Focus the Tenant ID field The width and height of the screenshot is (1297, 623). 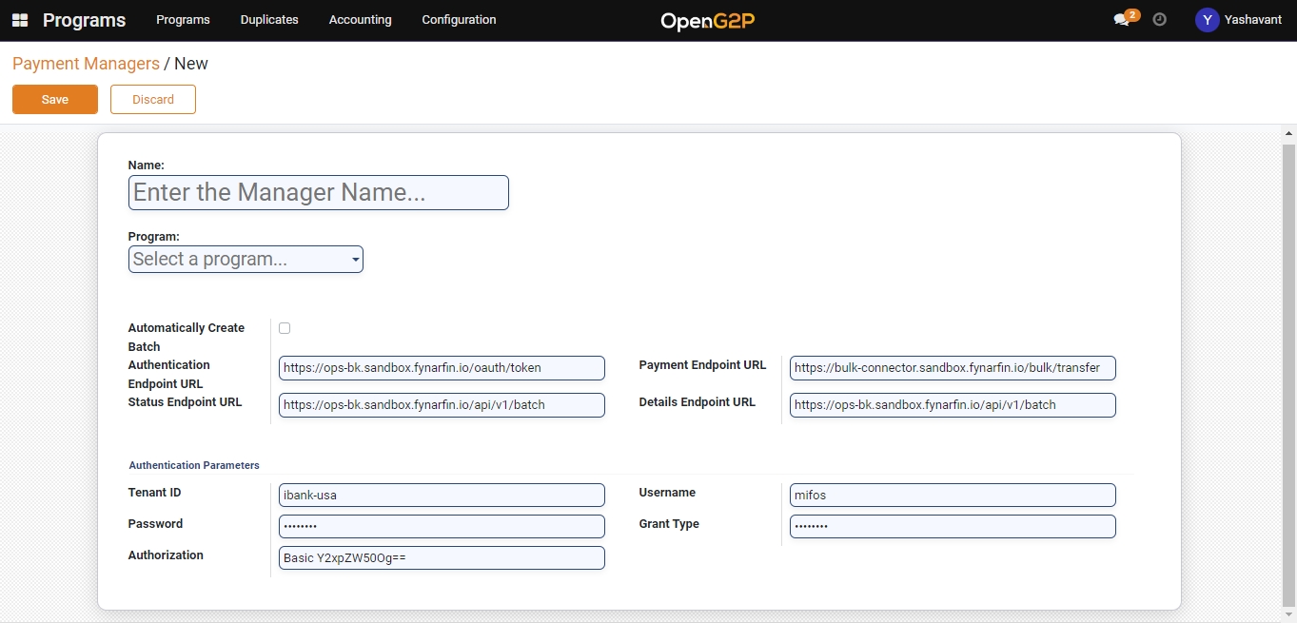tap(442, 496)
